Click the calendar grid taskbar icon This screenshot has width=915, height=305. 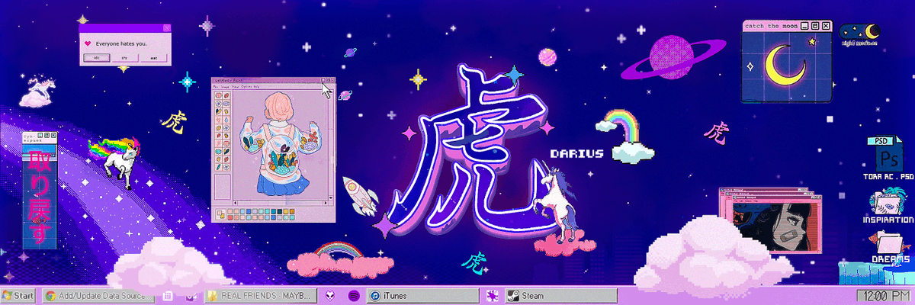pyautogui.click(x=168, y=296)
